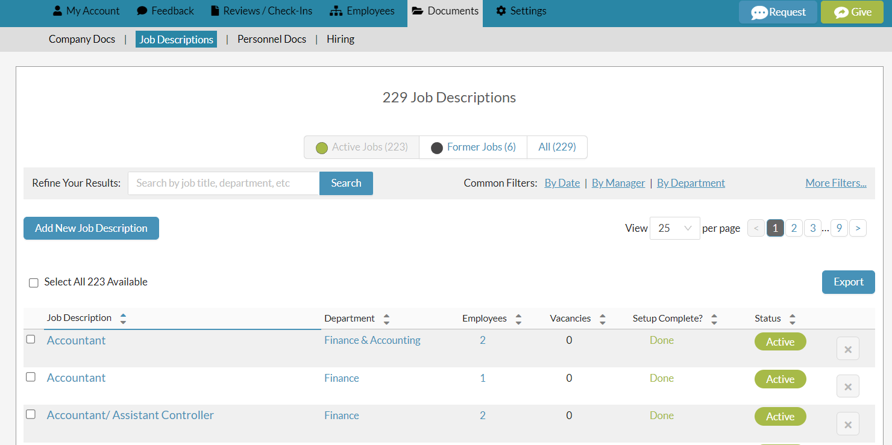Screen dimensions: 892x445
Task: Filter results By Manager
Action: pyautogui.click(x=618, y=183)
